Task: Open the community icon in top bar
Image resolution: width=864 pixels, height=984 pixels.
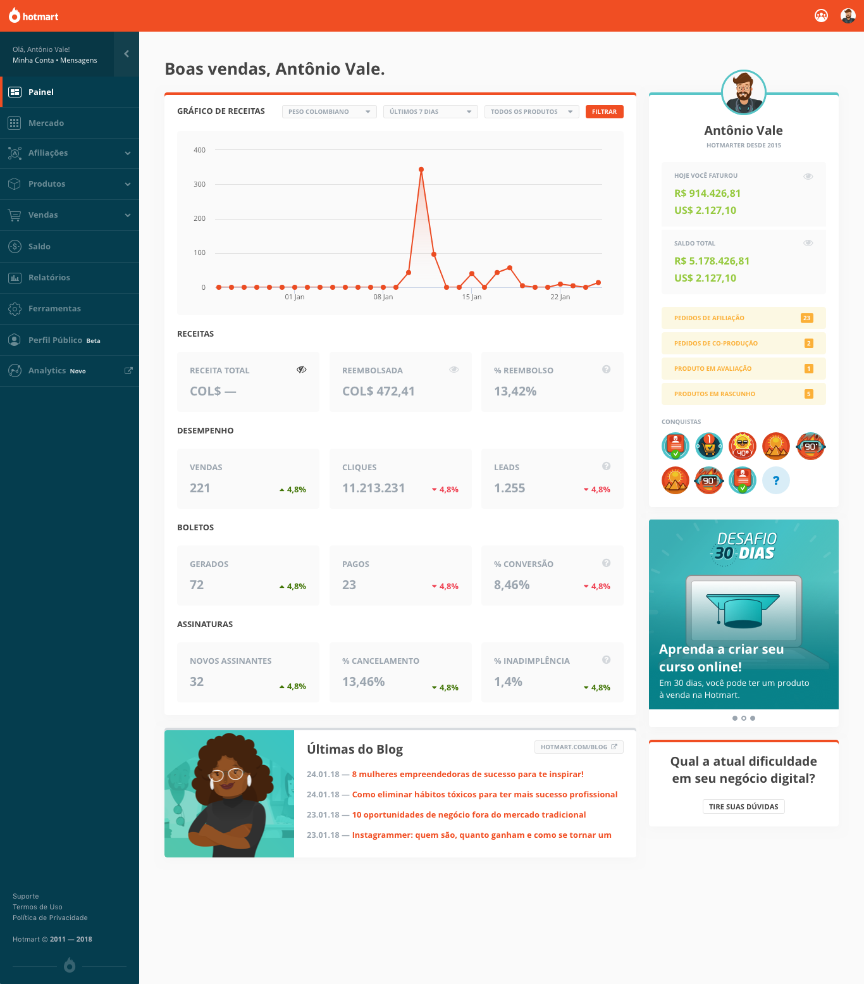Action: [x=821, y=16]
